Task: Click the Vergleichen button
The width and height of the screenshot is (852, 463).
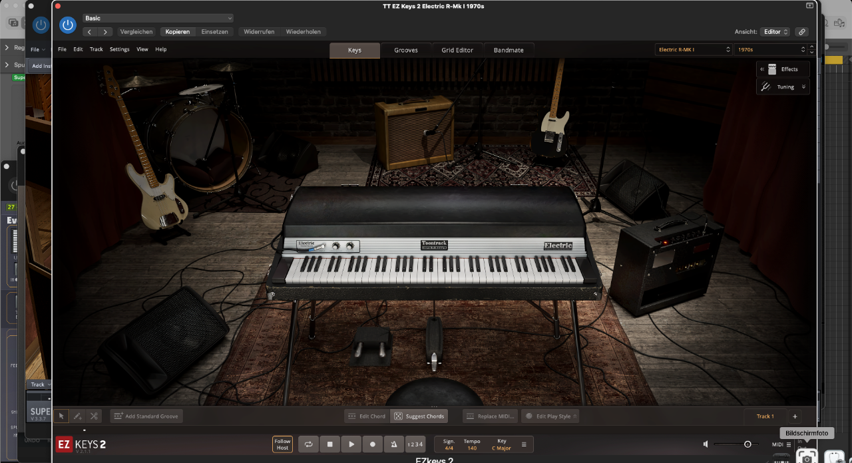Action: [x=136, y=32]
